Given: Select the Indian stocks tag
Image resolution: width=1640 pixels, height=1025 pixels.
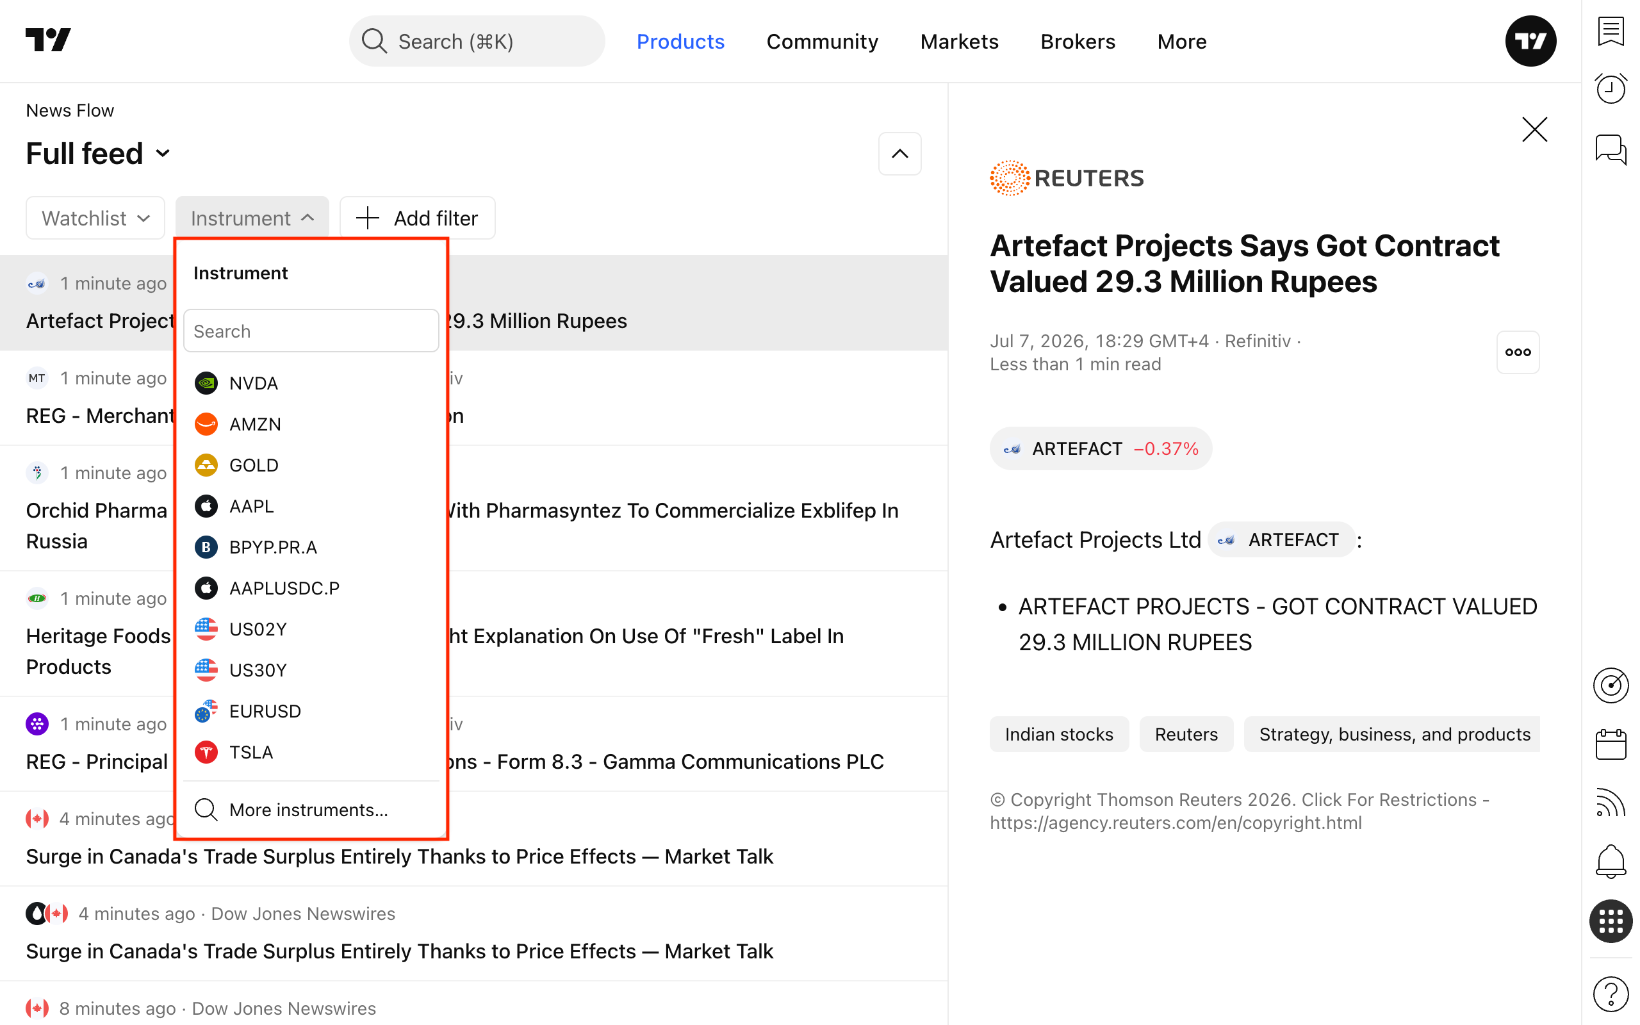Looking at the screenshot, I should click(x=1058, y=734).
